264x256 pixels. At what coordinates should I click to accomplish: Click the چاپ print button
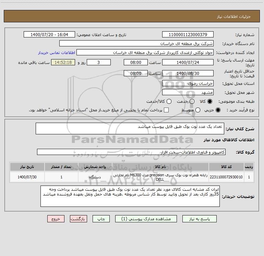click(101, 219)
